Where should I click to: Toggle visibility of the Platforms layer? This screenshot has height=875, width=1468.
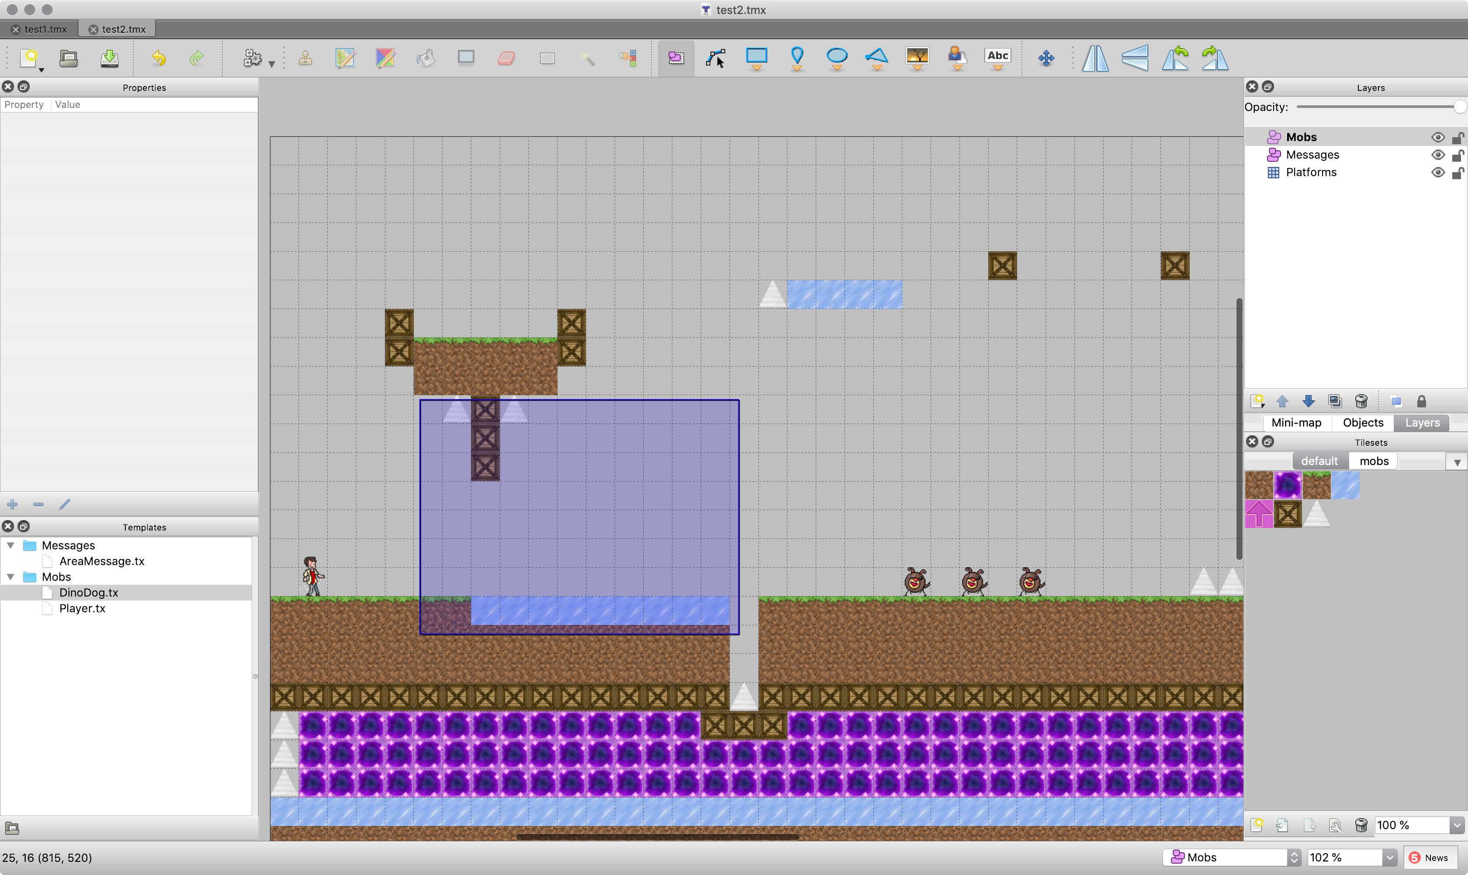click(x=1438, y=173)
